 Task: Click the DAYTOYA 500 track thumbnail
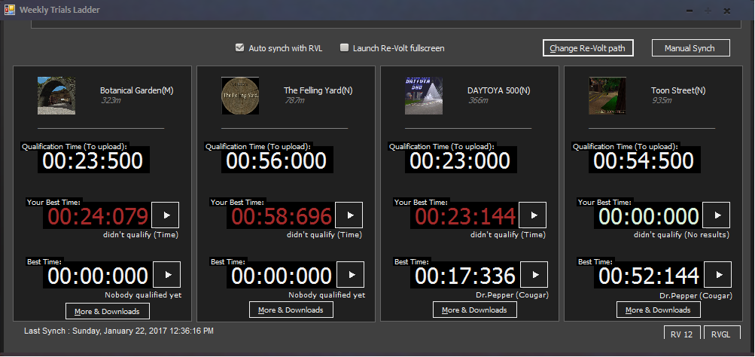(424, 96)
